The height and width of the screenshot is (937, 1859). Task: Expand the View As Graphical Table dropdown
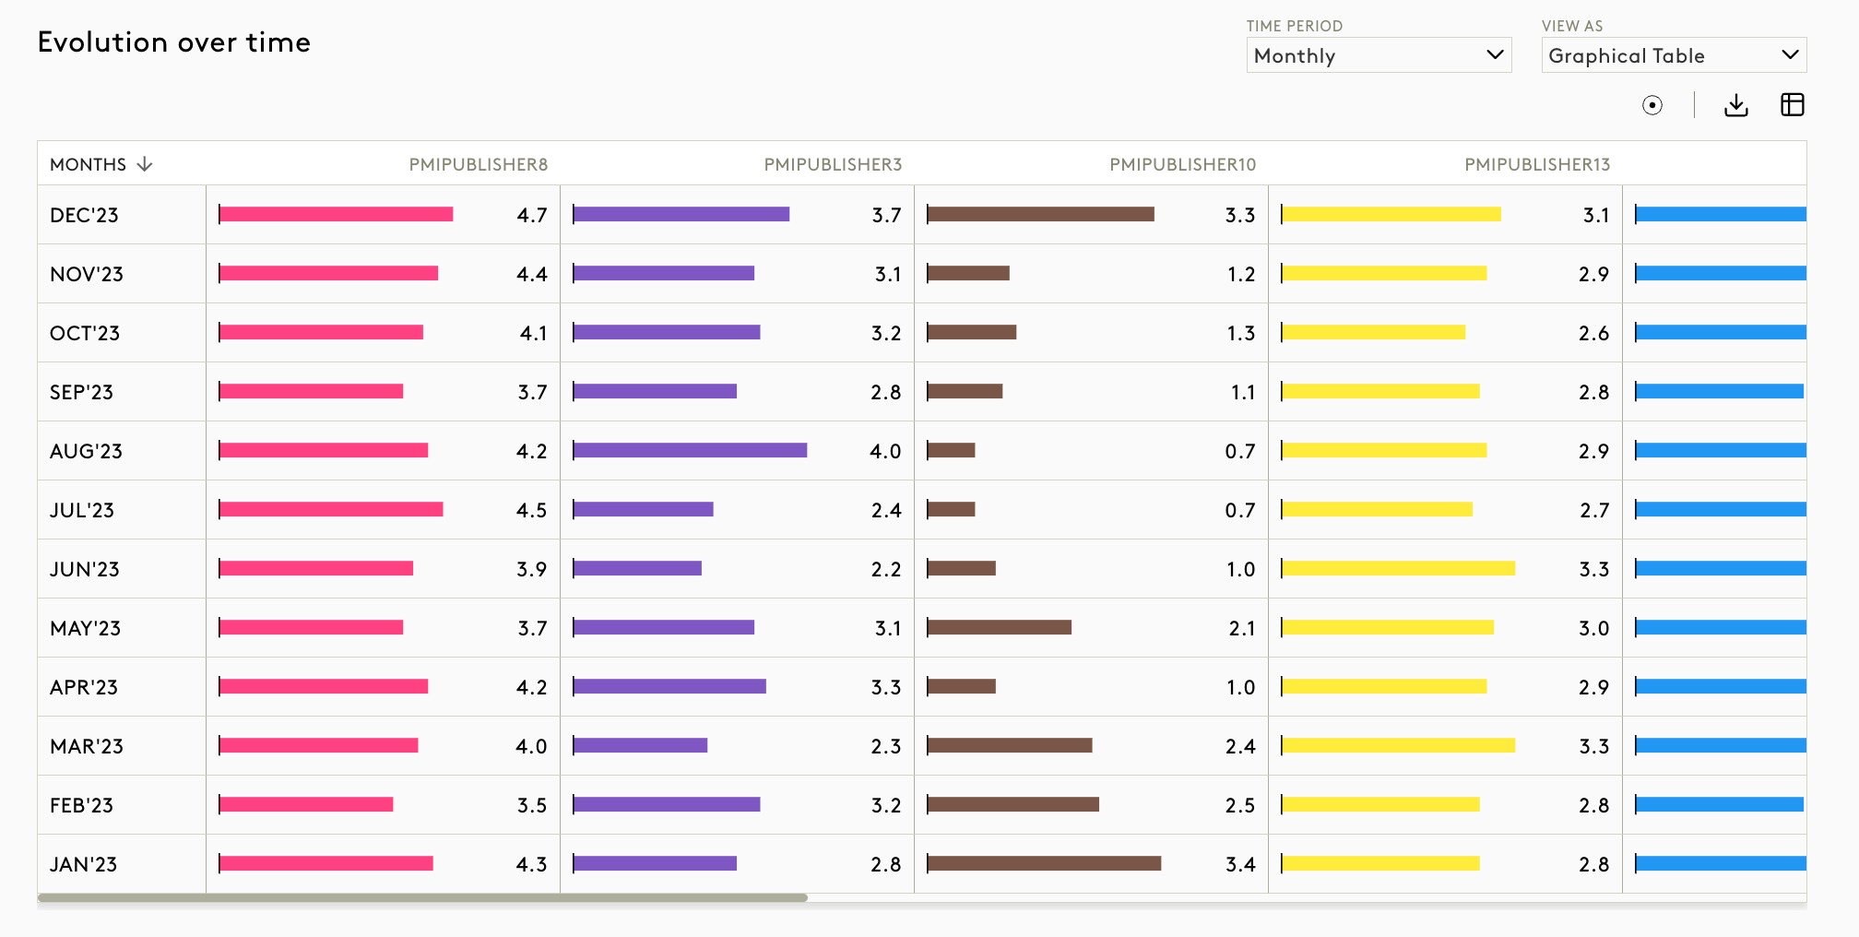tap(1674, 55)
